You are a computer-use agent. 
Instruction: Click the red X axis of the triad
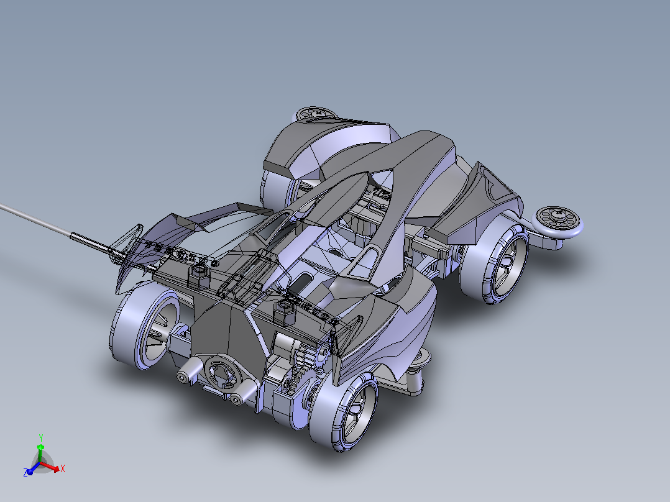point(51,467)
